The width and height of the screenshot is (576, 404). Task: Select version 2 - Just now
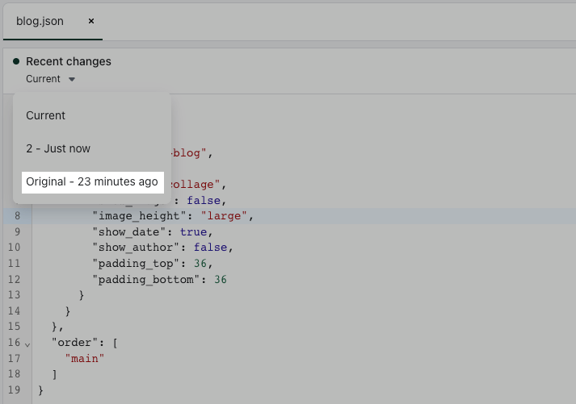coord(58,148)
